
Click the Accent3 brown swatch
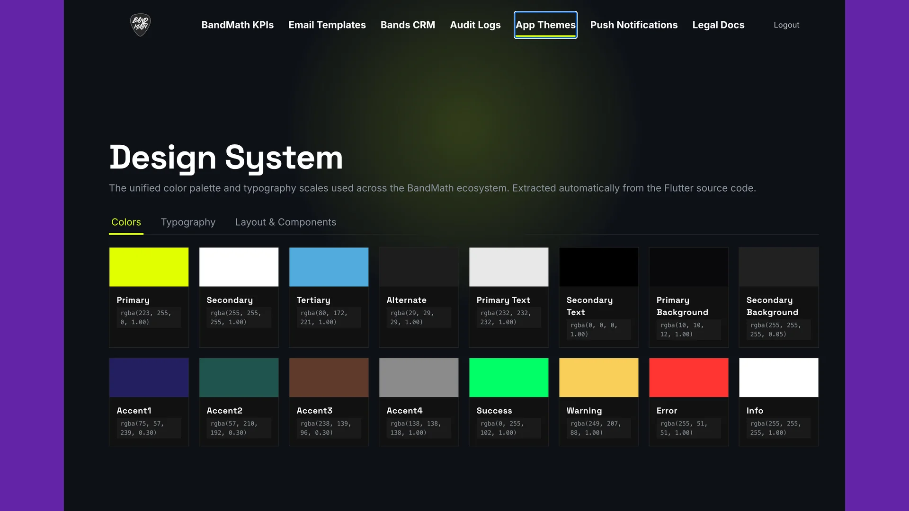point(329,378)
